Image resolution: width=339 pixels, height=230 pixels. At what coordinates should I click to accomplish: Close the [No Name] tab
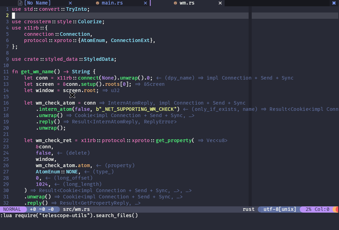tap(70, 3)
